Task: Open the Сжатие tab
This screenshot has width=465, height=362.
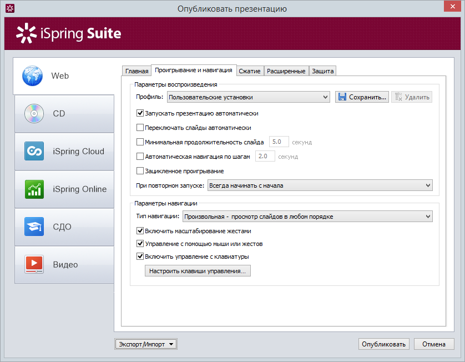Action: pyautogui.click(x=250, y=71)
